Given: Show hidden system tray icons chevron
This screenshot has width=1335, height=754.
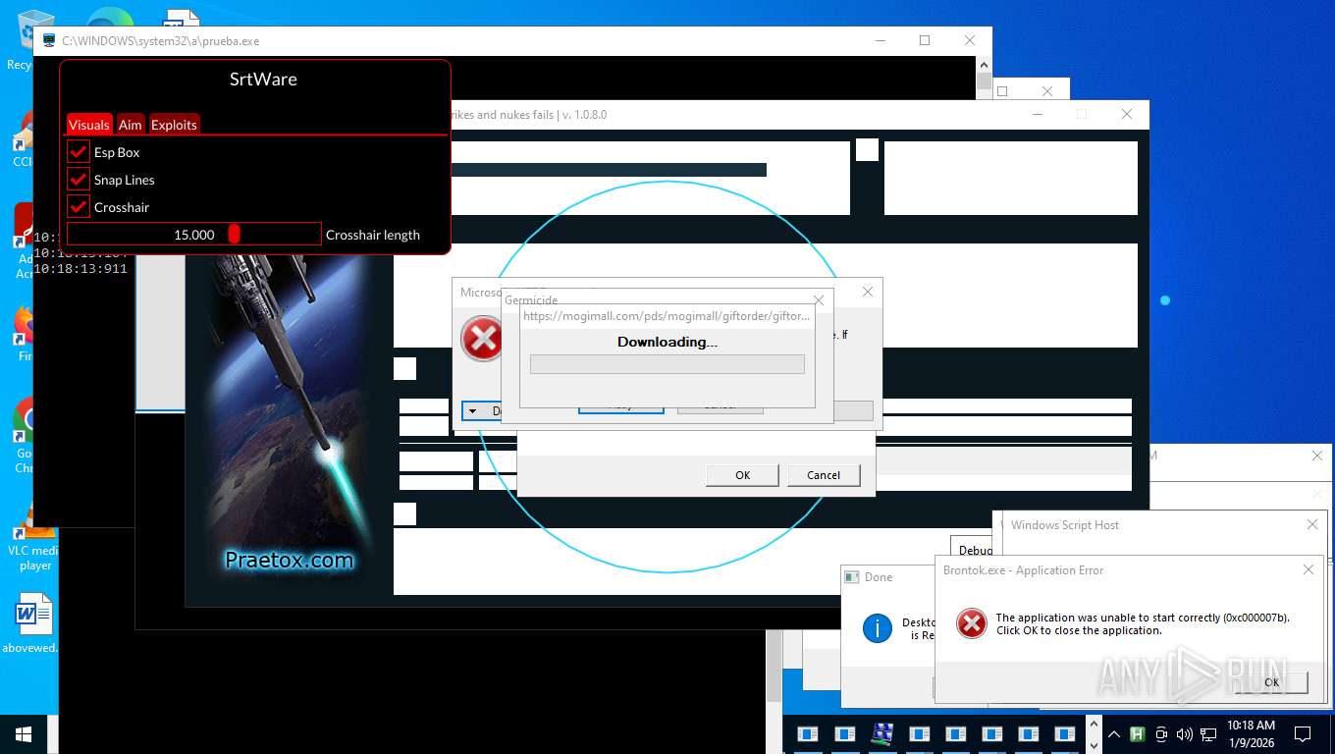Looking at the screenshot, I should pos(1114,733).
